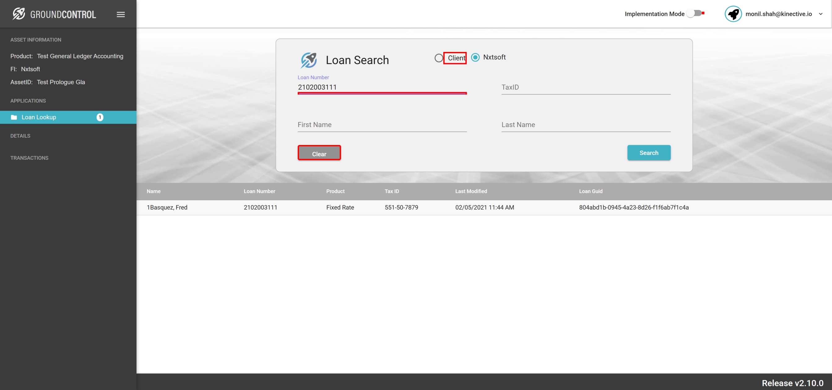Select the 1Basquez, Fred result row
Screen dimensions: 832x390
pyautogui.click(x=167, y=207)
